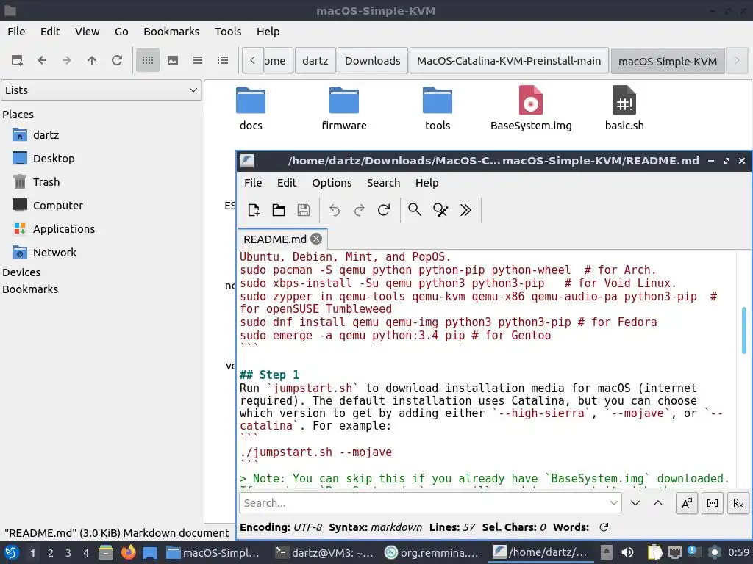Viewport: 753px width, 564px height.
Task: Open text editor Search menu
Action: coord(383,183)
